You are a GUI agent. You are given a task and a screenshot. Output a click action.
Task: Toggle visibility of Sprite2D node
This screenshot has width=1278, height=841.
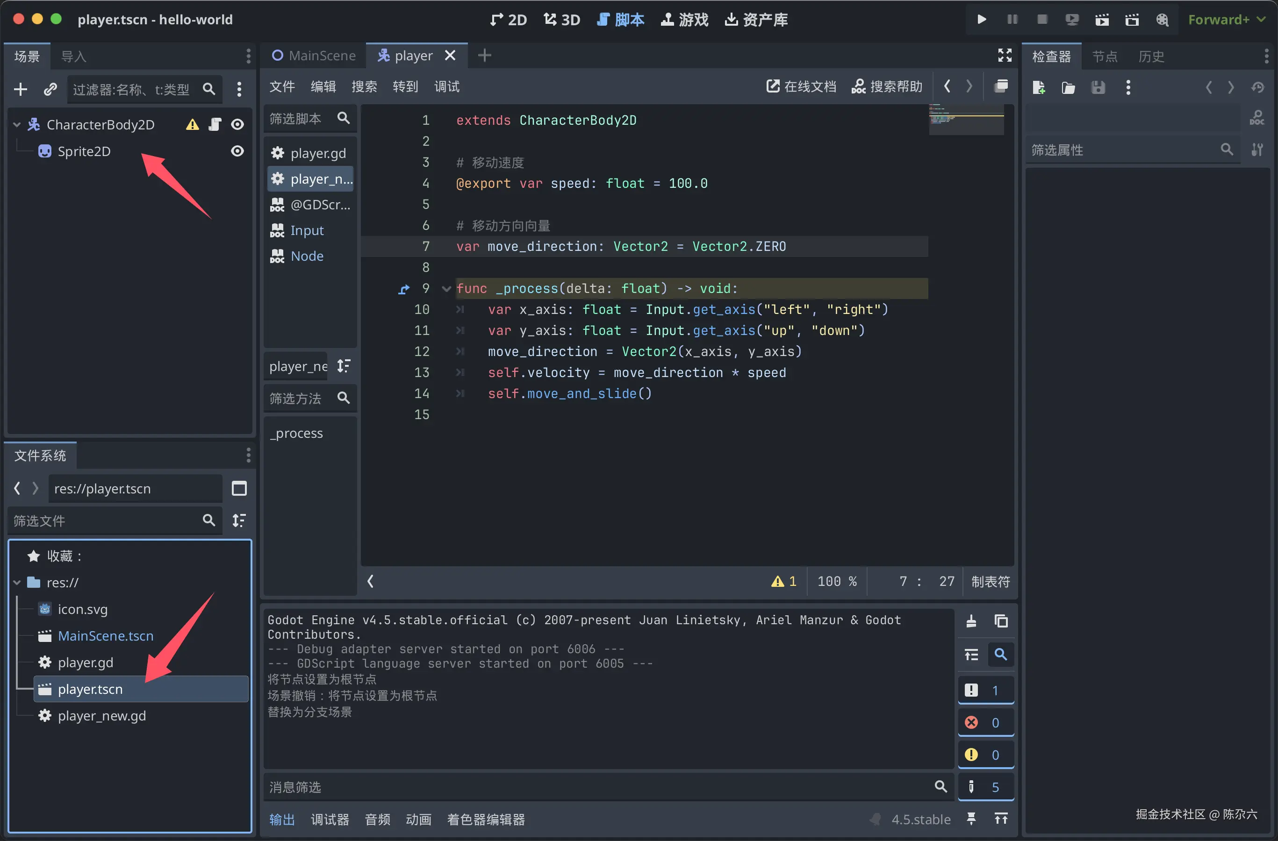(x=237, y=151)
